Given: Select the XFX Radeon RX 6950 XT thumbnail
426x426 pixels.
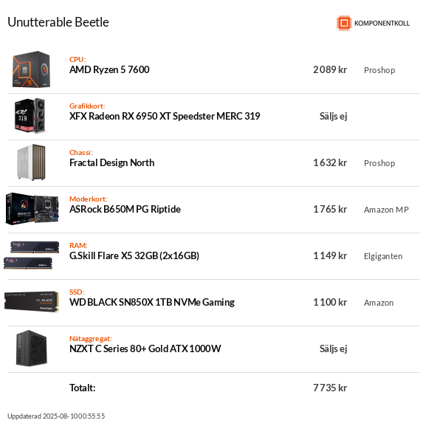Looking at the screenshot, I should click(x=30, y=116).
